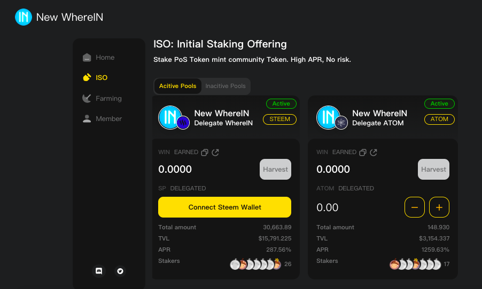Viewport: 482px width, 289px height.
Task: Open the Twitter link icon
Action: pos(120,271)
